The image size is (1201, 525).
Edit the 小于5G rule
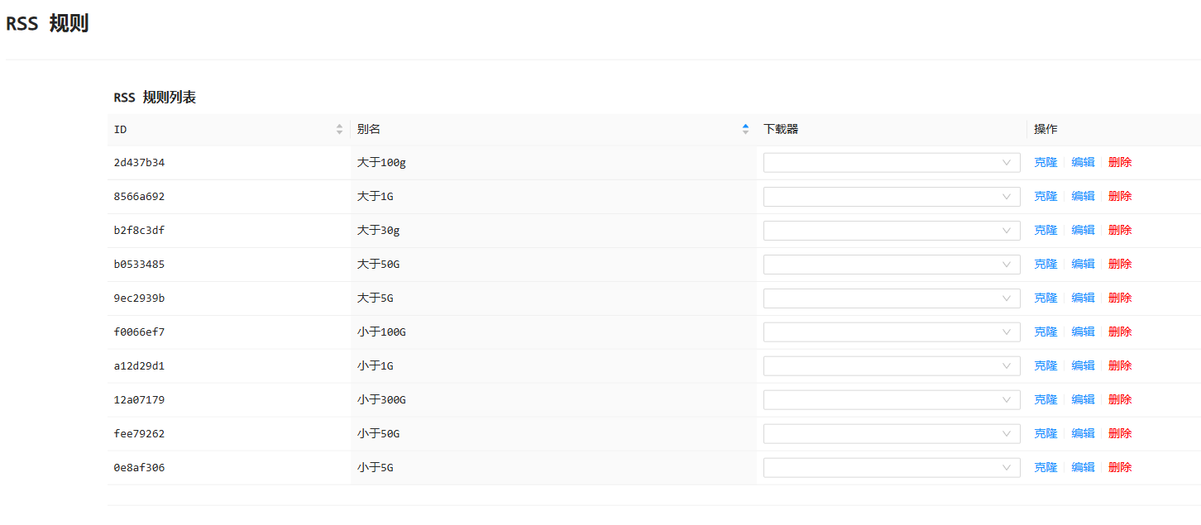[x=1083, y=468]
